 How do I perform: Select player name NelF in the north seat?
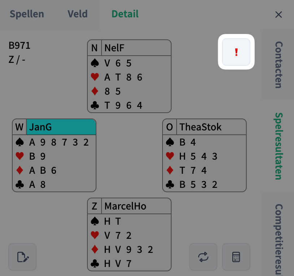tap(113, 47)
